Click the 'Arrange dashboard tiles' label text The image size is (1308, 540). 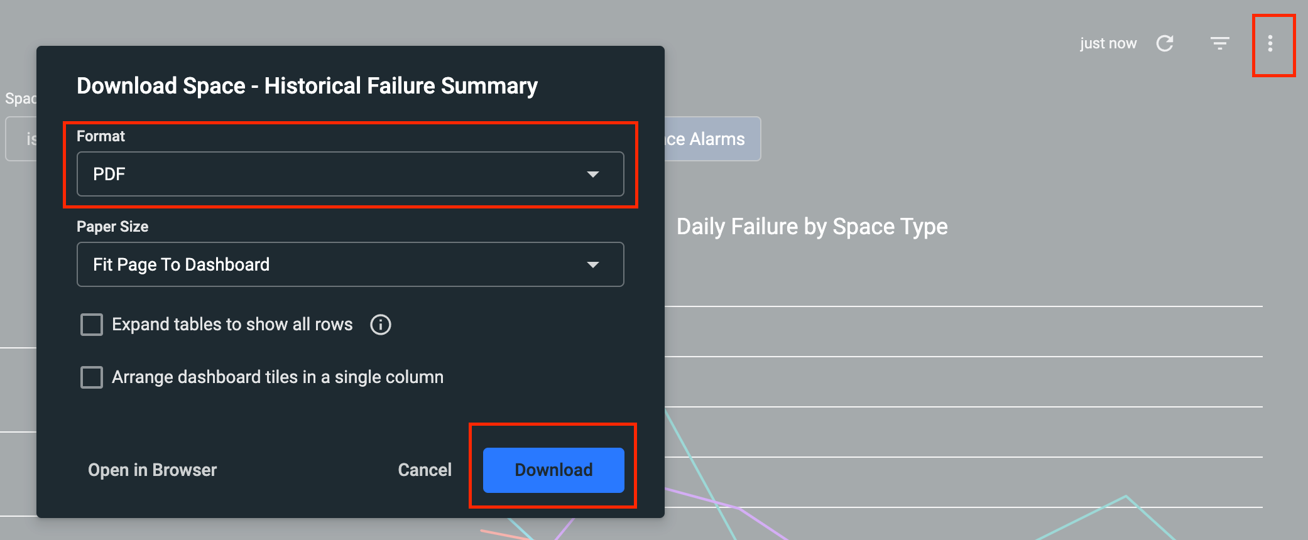(x=278, y=377)
